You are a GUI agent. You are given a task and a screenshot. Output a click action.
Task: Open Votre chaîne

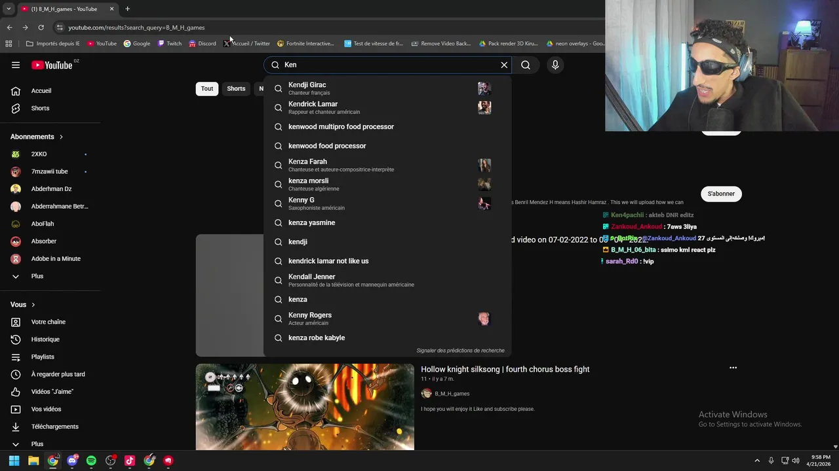[x=50, y=322]
